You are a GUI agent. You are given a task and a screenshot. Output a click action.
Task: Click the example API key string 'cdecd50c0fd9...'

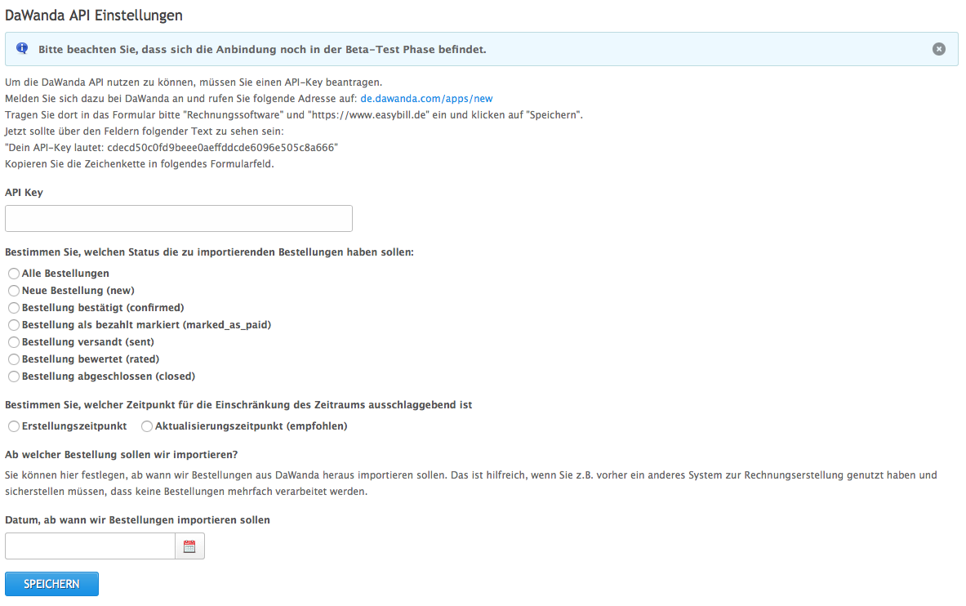(220, 147)
